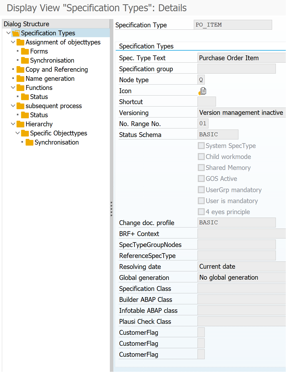Click the Name generation folder icon
Image resolution: width=286 pixels, height=372 pixels.
[x=20, y=79]
